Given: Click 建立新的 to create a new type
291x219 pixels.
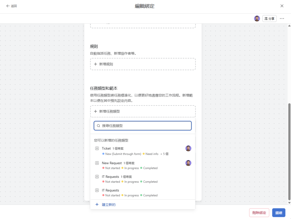Looking at the screenshot, I should point(109,204).
